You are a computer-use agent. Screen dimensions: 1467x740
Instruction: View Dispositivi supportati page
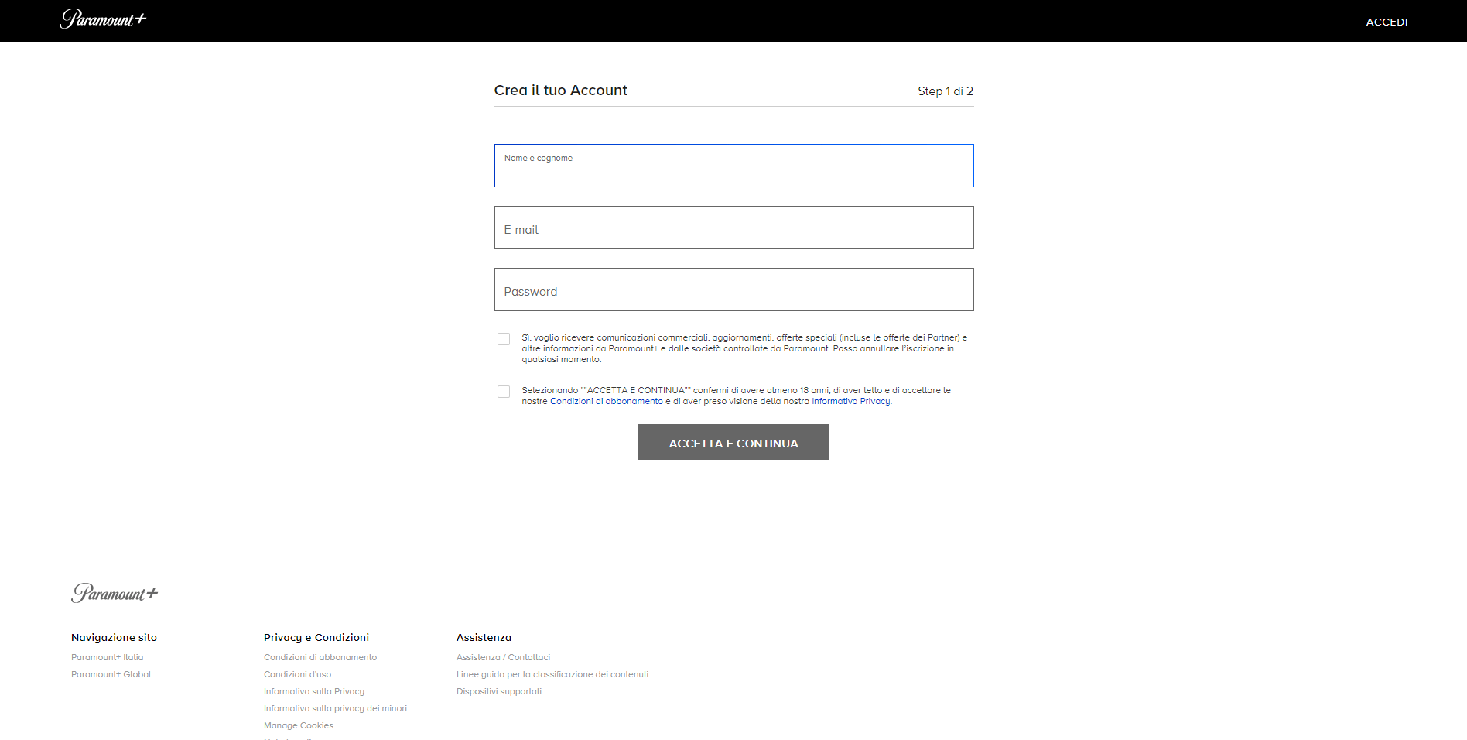(x=498, y=691)
